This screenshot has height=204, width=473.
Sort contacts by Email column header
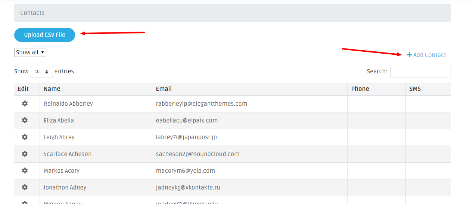pos(164,89)
